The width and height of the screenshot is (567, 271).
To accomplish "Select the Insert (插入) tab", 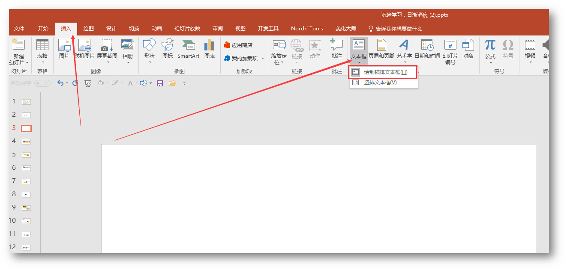I will coord(66,29).
